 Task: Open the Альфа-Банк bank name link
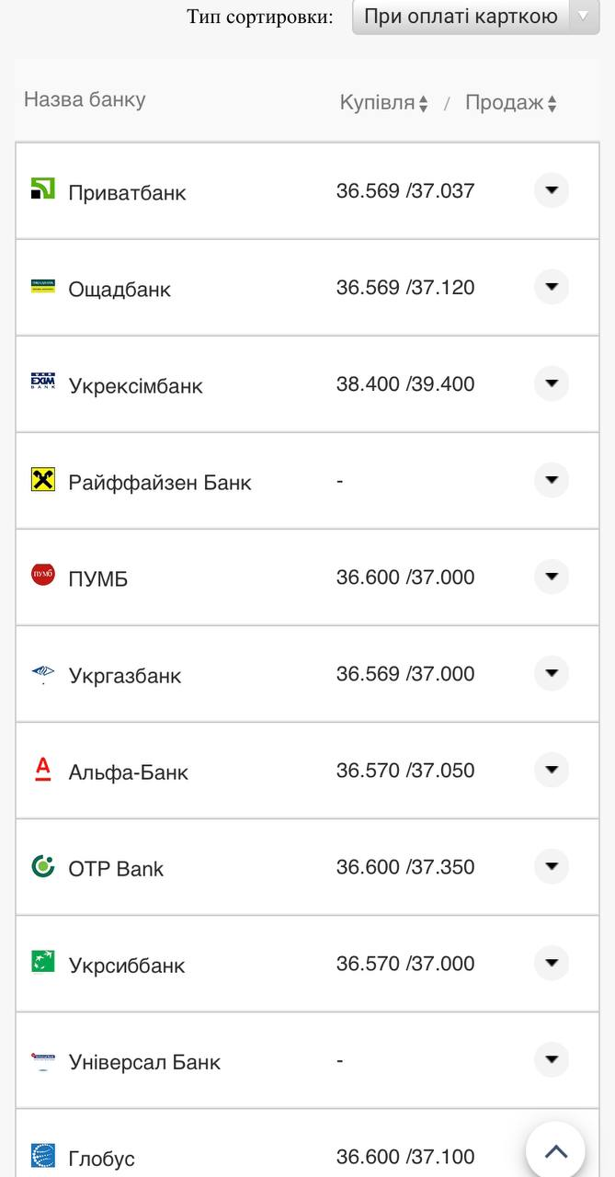[128, 772]
